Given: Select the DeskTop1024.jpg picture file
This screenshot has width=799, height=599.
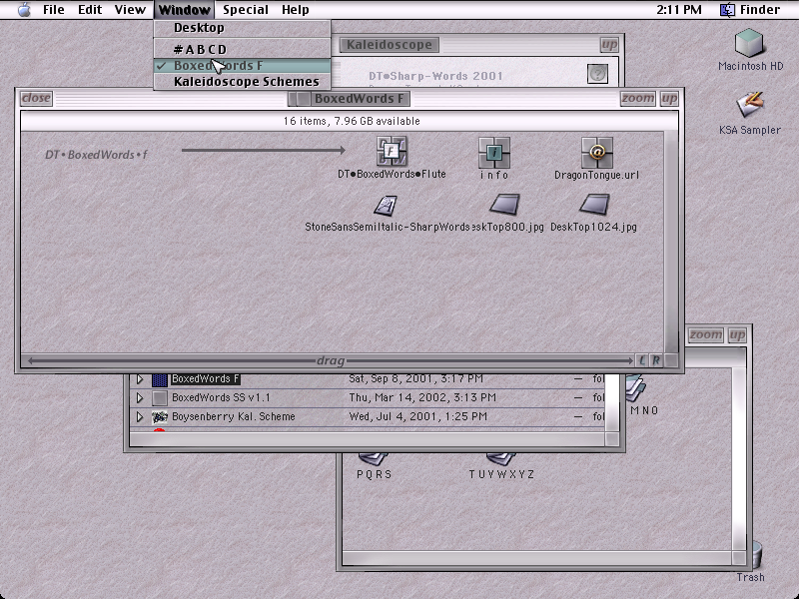Looking at the screenshot, I should pos(594,205).
